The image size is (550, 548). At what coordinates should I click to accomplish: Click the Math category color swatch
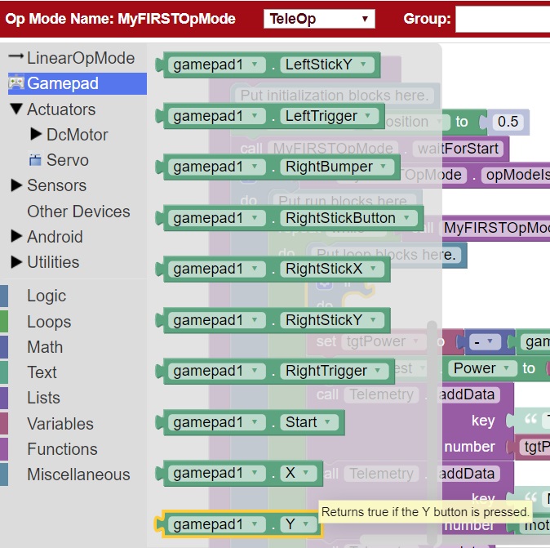click(x=4, y=347)
